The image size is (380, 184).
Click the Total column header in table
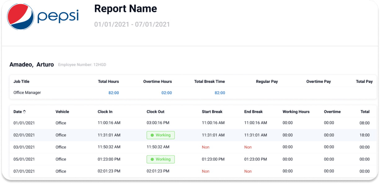pos(365,112)
